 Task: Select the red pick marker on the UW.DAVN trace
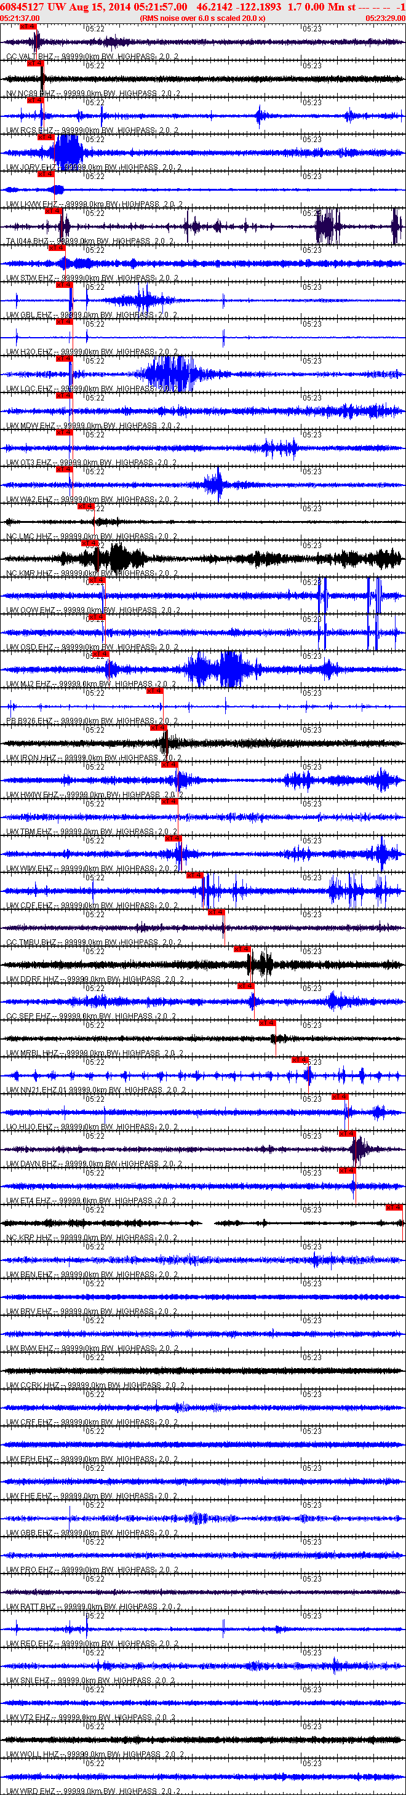coord(347,1134)
